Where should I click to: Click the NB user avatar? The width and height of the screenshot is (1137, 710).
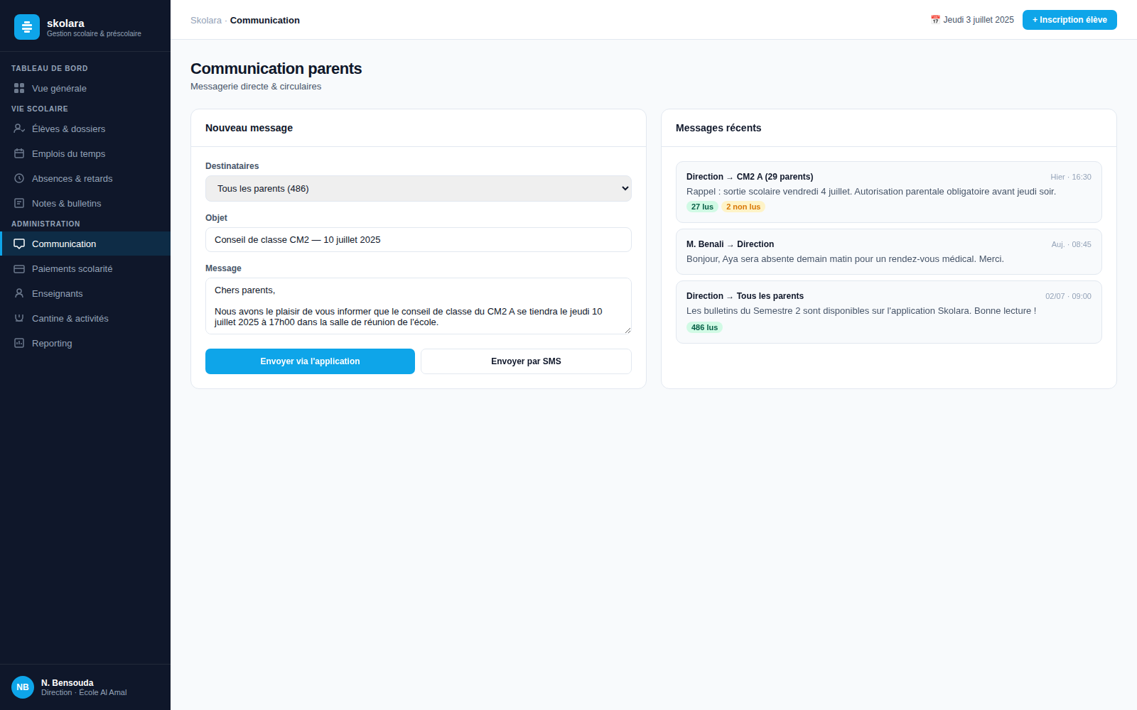[x=23, y=687]
